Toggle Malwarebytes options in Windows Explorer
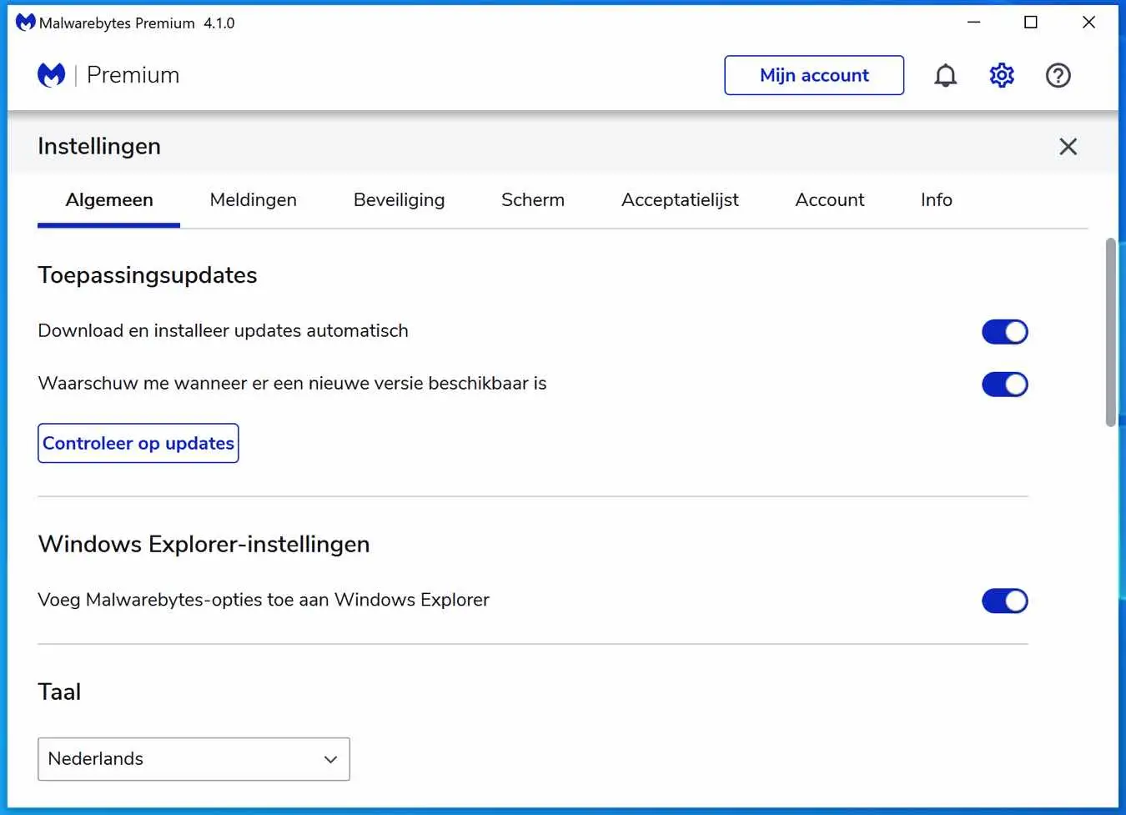 click(1004, 601)
